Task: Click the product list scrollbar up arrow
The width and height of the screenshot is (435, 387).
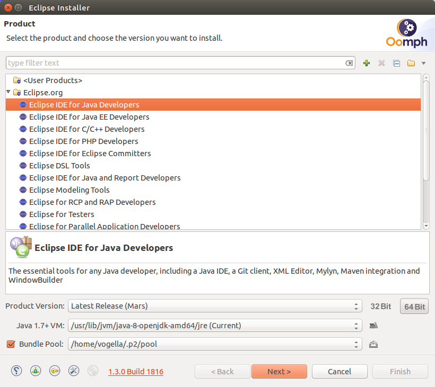Action: point(426,77)
